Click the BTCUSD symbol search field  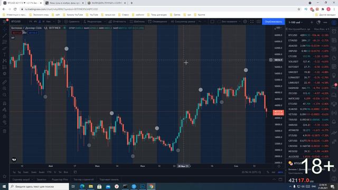(x=16, y=22)
